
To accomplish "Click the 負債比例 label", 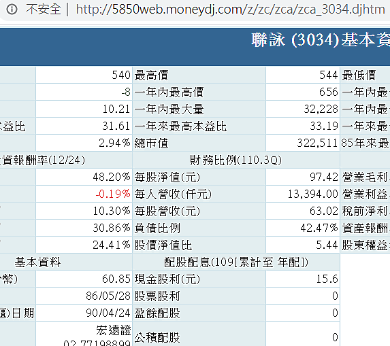I will click(x=157, y=228).
